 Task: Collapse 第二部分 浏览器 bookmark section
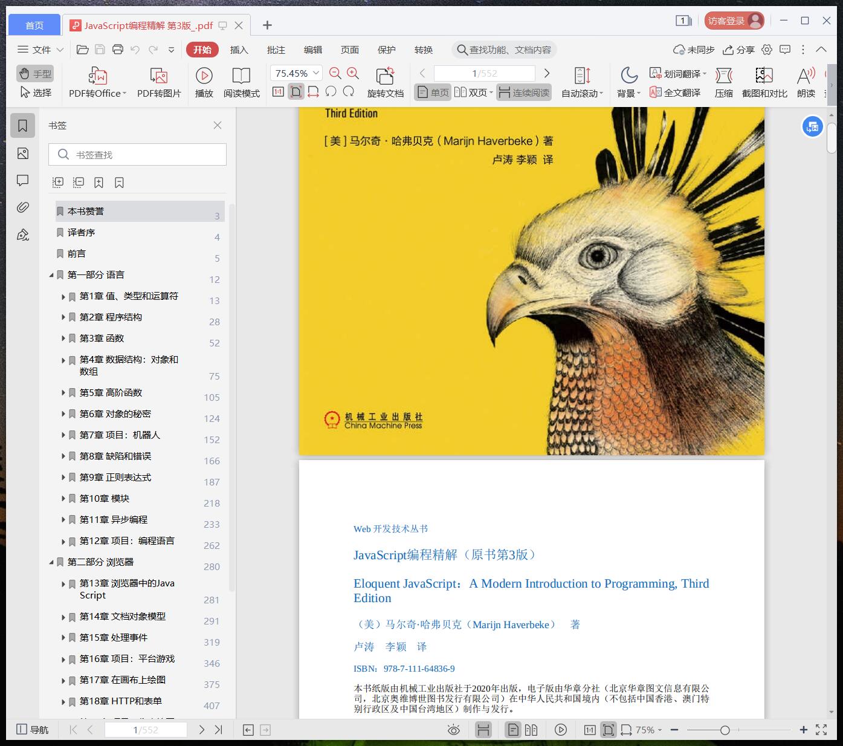tap(51, 562)
